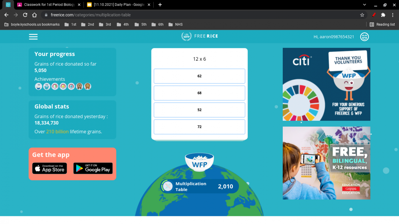Bookmark this page with the star
Image resolution: width=399 pixels, height=224 pixels.
point(362,15)
